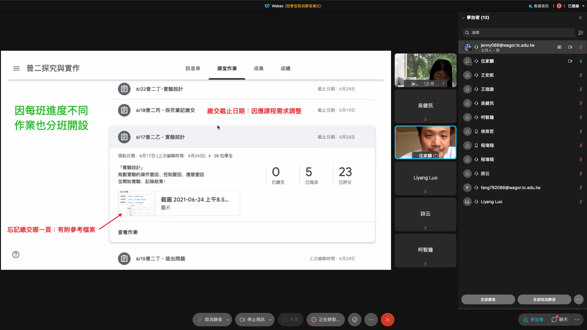The image size is (587, 330).
Task: Open the participant panel more options button
Action: pyautogui.click(x=578, y=299)
